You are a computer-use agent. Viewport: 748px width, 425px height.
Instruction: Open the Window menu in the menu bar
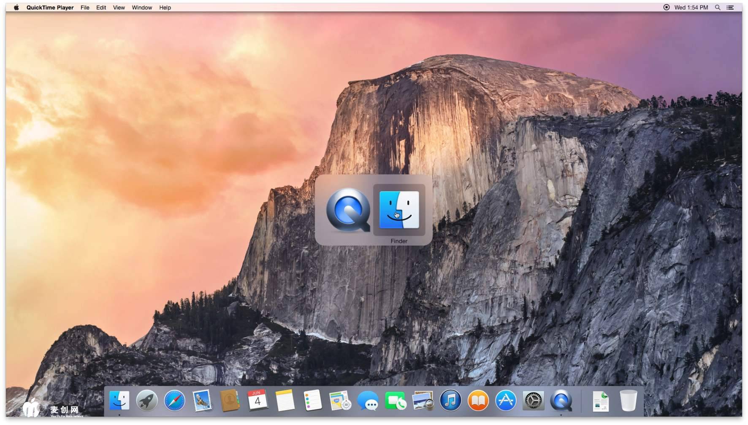(x=142, y=8)
